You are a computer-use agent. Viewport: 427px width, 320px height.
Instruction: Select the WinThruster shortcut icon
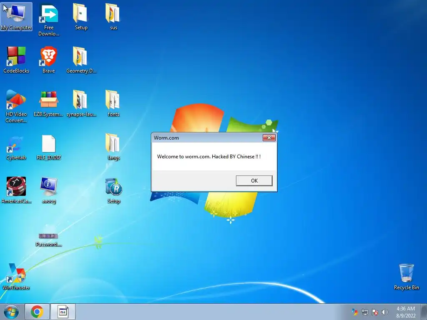coord(16,277)
